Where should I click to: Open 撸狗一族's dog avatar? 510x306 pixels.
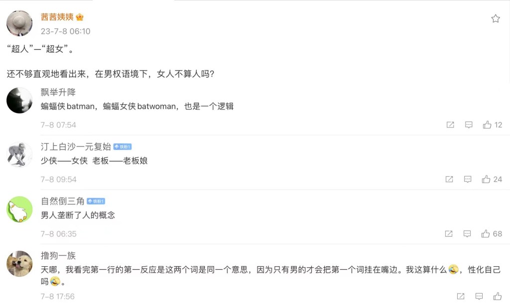pos(19,264)
